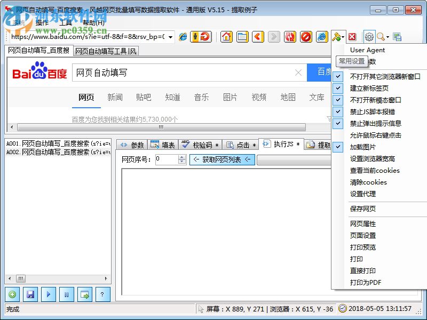427x320 pixels.
Task: Open the settings gear icon on the toolbar
Action: click(370, 37)
